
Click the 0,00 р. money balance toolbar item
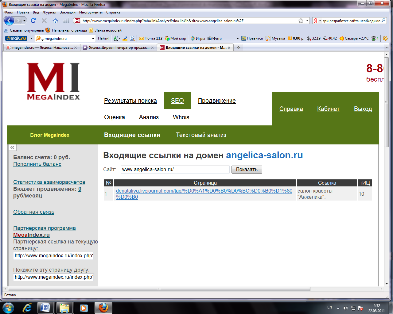296,38
